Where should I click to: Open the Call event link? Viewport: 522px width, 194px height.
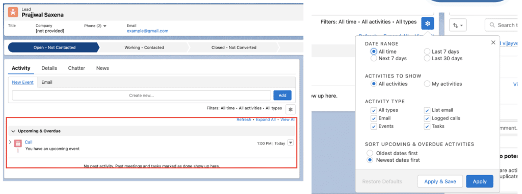click(29, 142)
